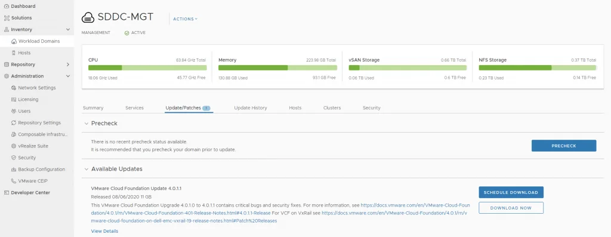The image size is (611, 237).
Task: Click the DOWNLOAD NOW button
Action: 511,208
